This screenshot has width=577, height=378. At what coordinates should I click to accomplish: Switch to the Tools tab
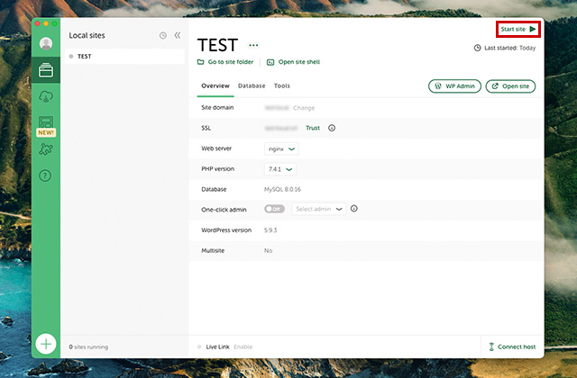tap(282, 86)
